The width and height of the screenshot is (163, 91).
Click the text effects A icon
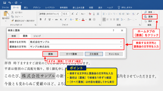click(x=71, y=19)
